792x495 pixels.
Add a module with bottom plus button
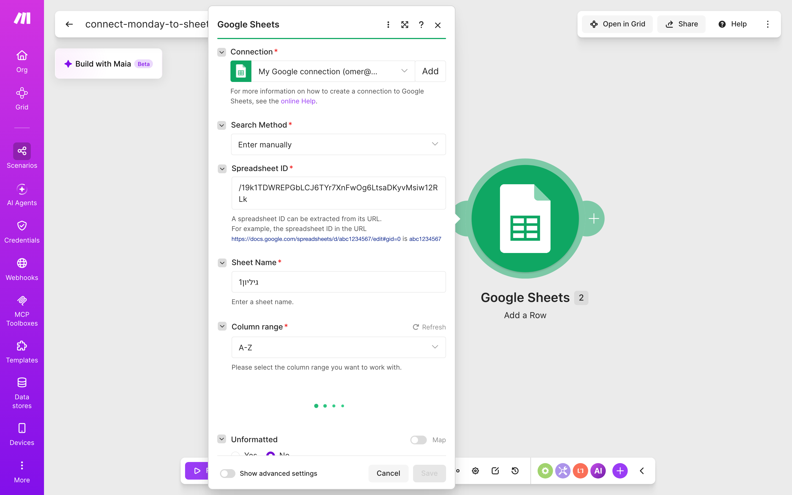tap(620, 471)
